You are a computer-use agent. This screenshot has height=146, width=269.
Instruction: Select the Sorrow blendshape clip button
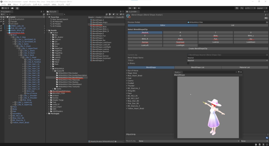[145, 42]
